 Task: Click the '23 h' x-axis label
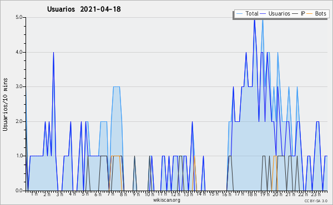pyautogui.click(x=316, y=194)
